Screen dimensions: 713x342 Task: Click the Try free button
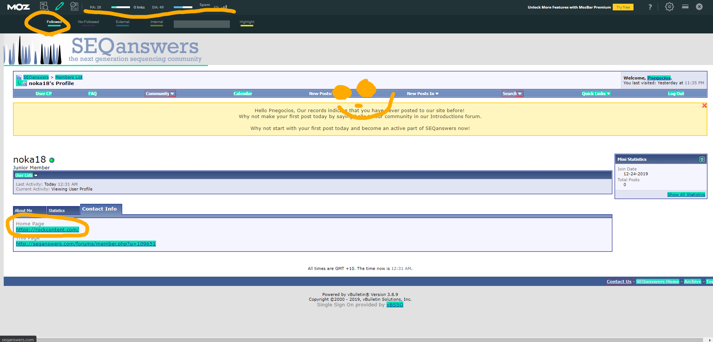(623, 7)
